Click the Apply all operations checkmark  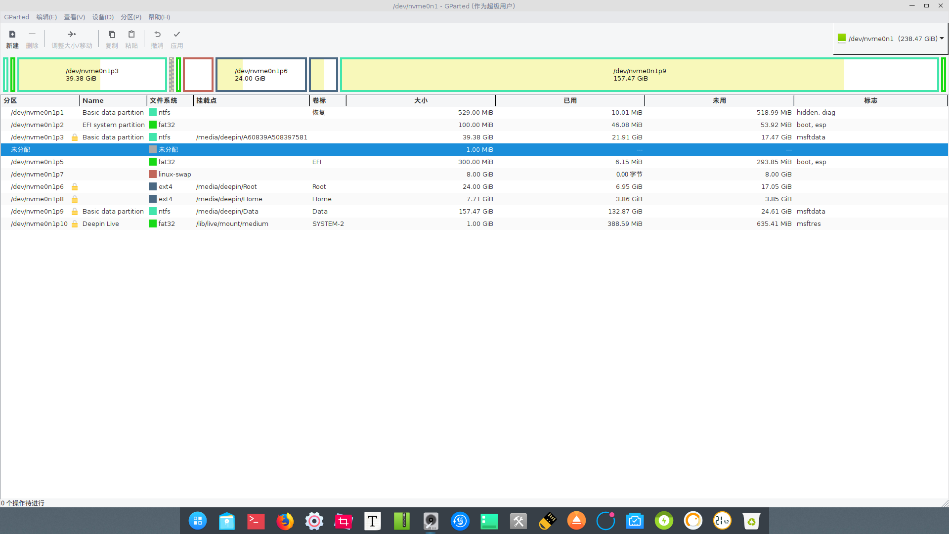(177, 35)
